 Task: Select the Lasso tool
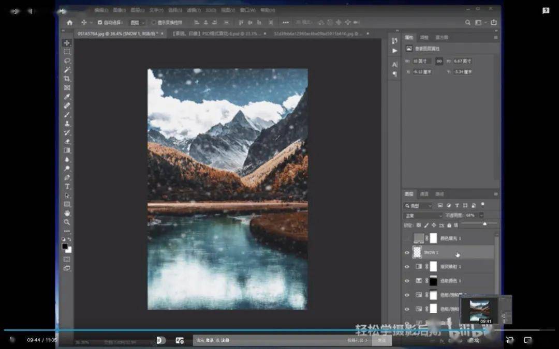point(67,61)
